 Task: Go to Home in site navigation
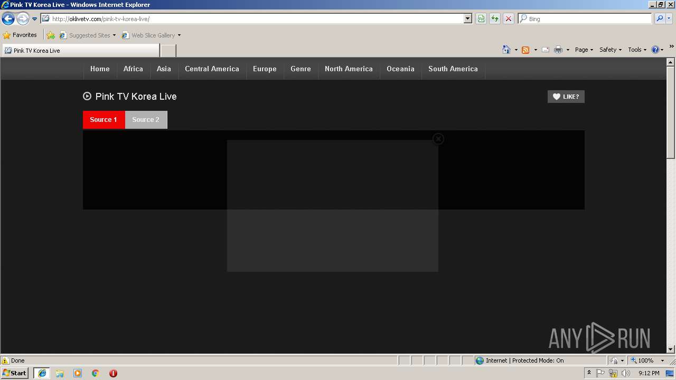click(100, 69)
